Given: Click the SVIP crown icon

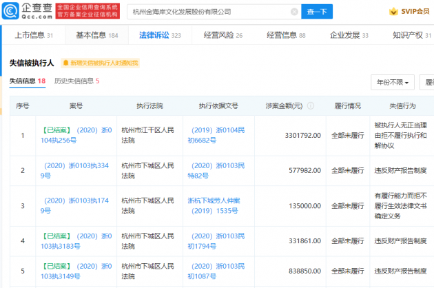Looking at the screenshot, I should 393,12.
